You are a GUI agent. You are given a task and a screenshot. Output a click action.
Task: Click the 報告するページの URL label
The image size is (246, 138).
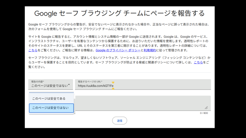click(90, 82)
